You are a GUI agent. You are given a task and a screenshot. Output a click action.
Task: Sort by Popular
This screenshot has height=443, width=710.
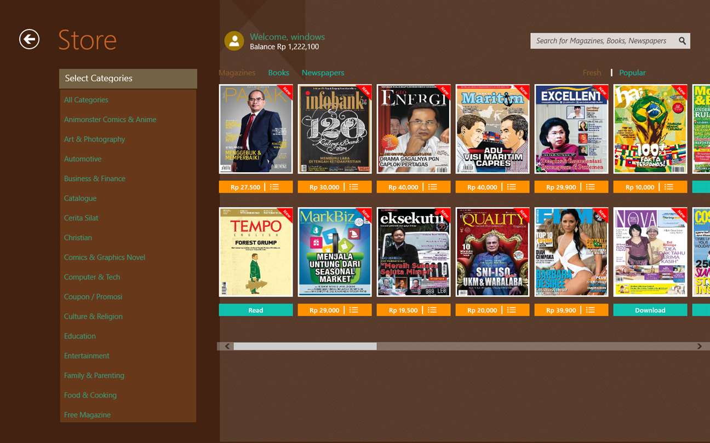coord(632,73)
